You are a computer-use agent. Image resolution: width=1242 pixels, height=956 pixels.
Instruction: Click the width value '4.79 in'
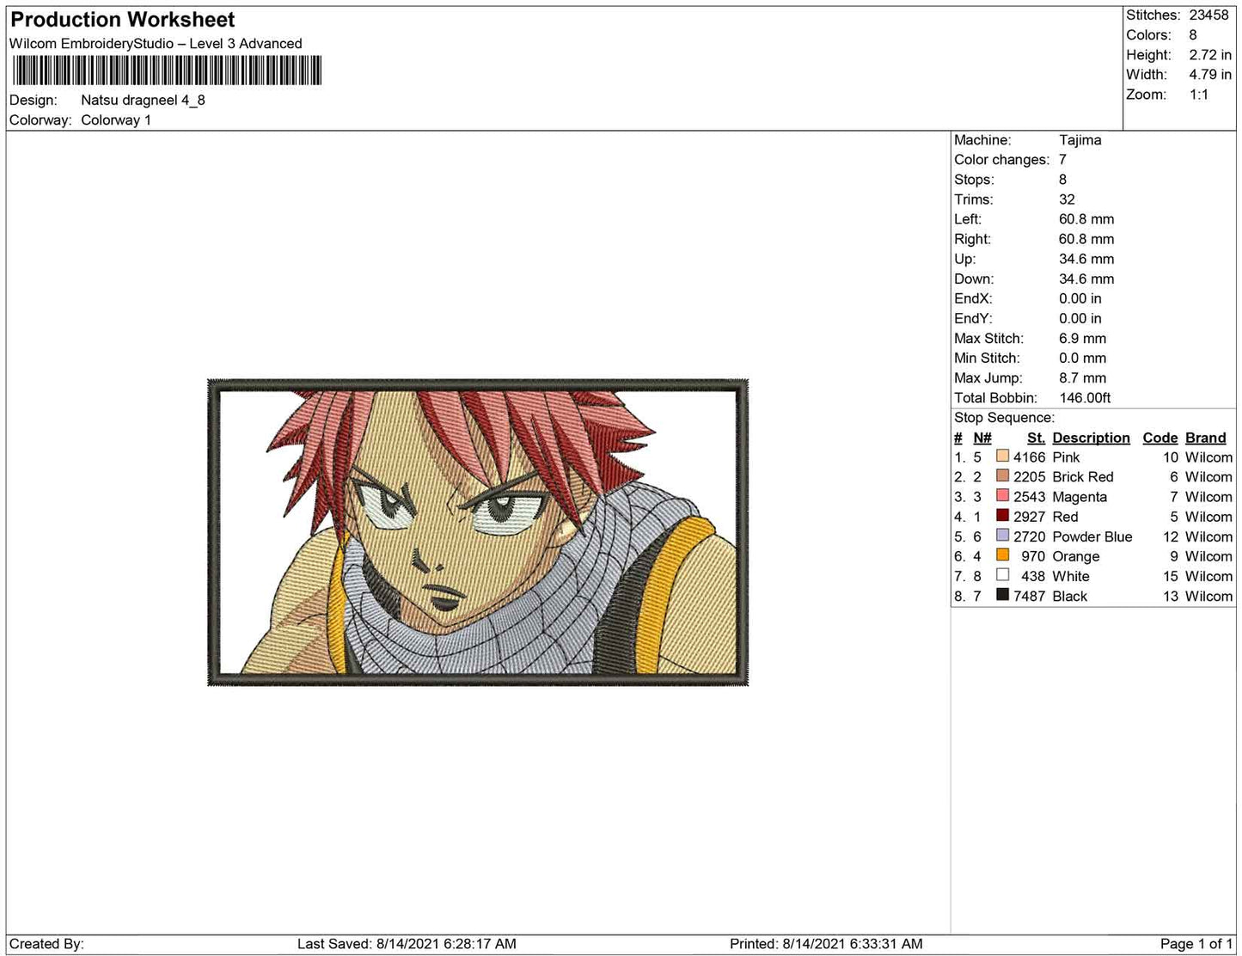(1210, 74)
